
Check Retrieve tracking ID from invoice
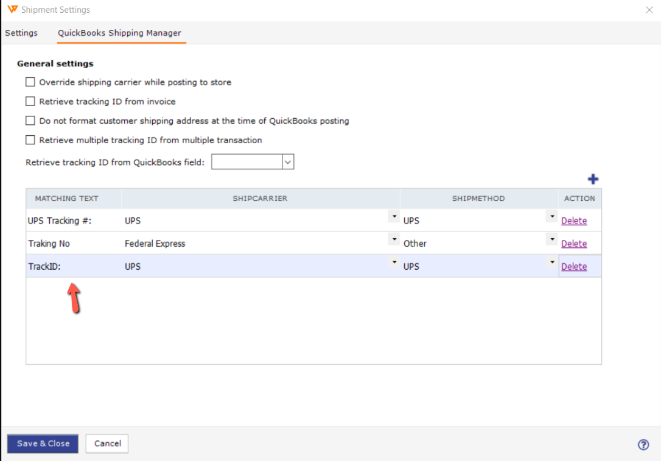click(30, 101)
